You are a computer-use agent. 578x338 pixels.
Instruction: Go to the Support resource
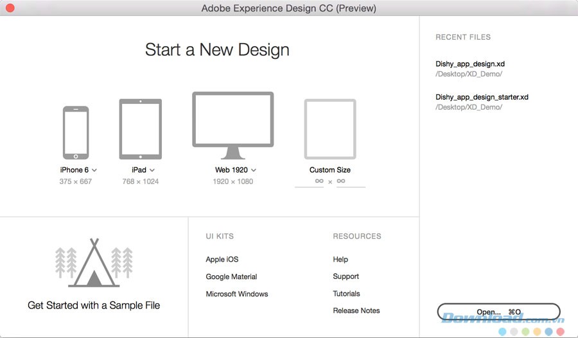(x=346, y=276)
